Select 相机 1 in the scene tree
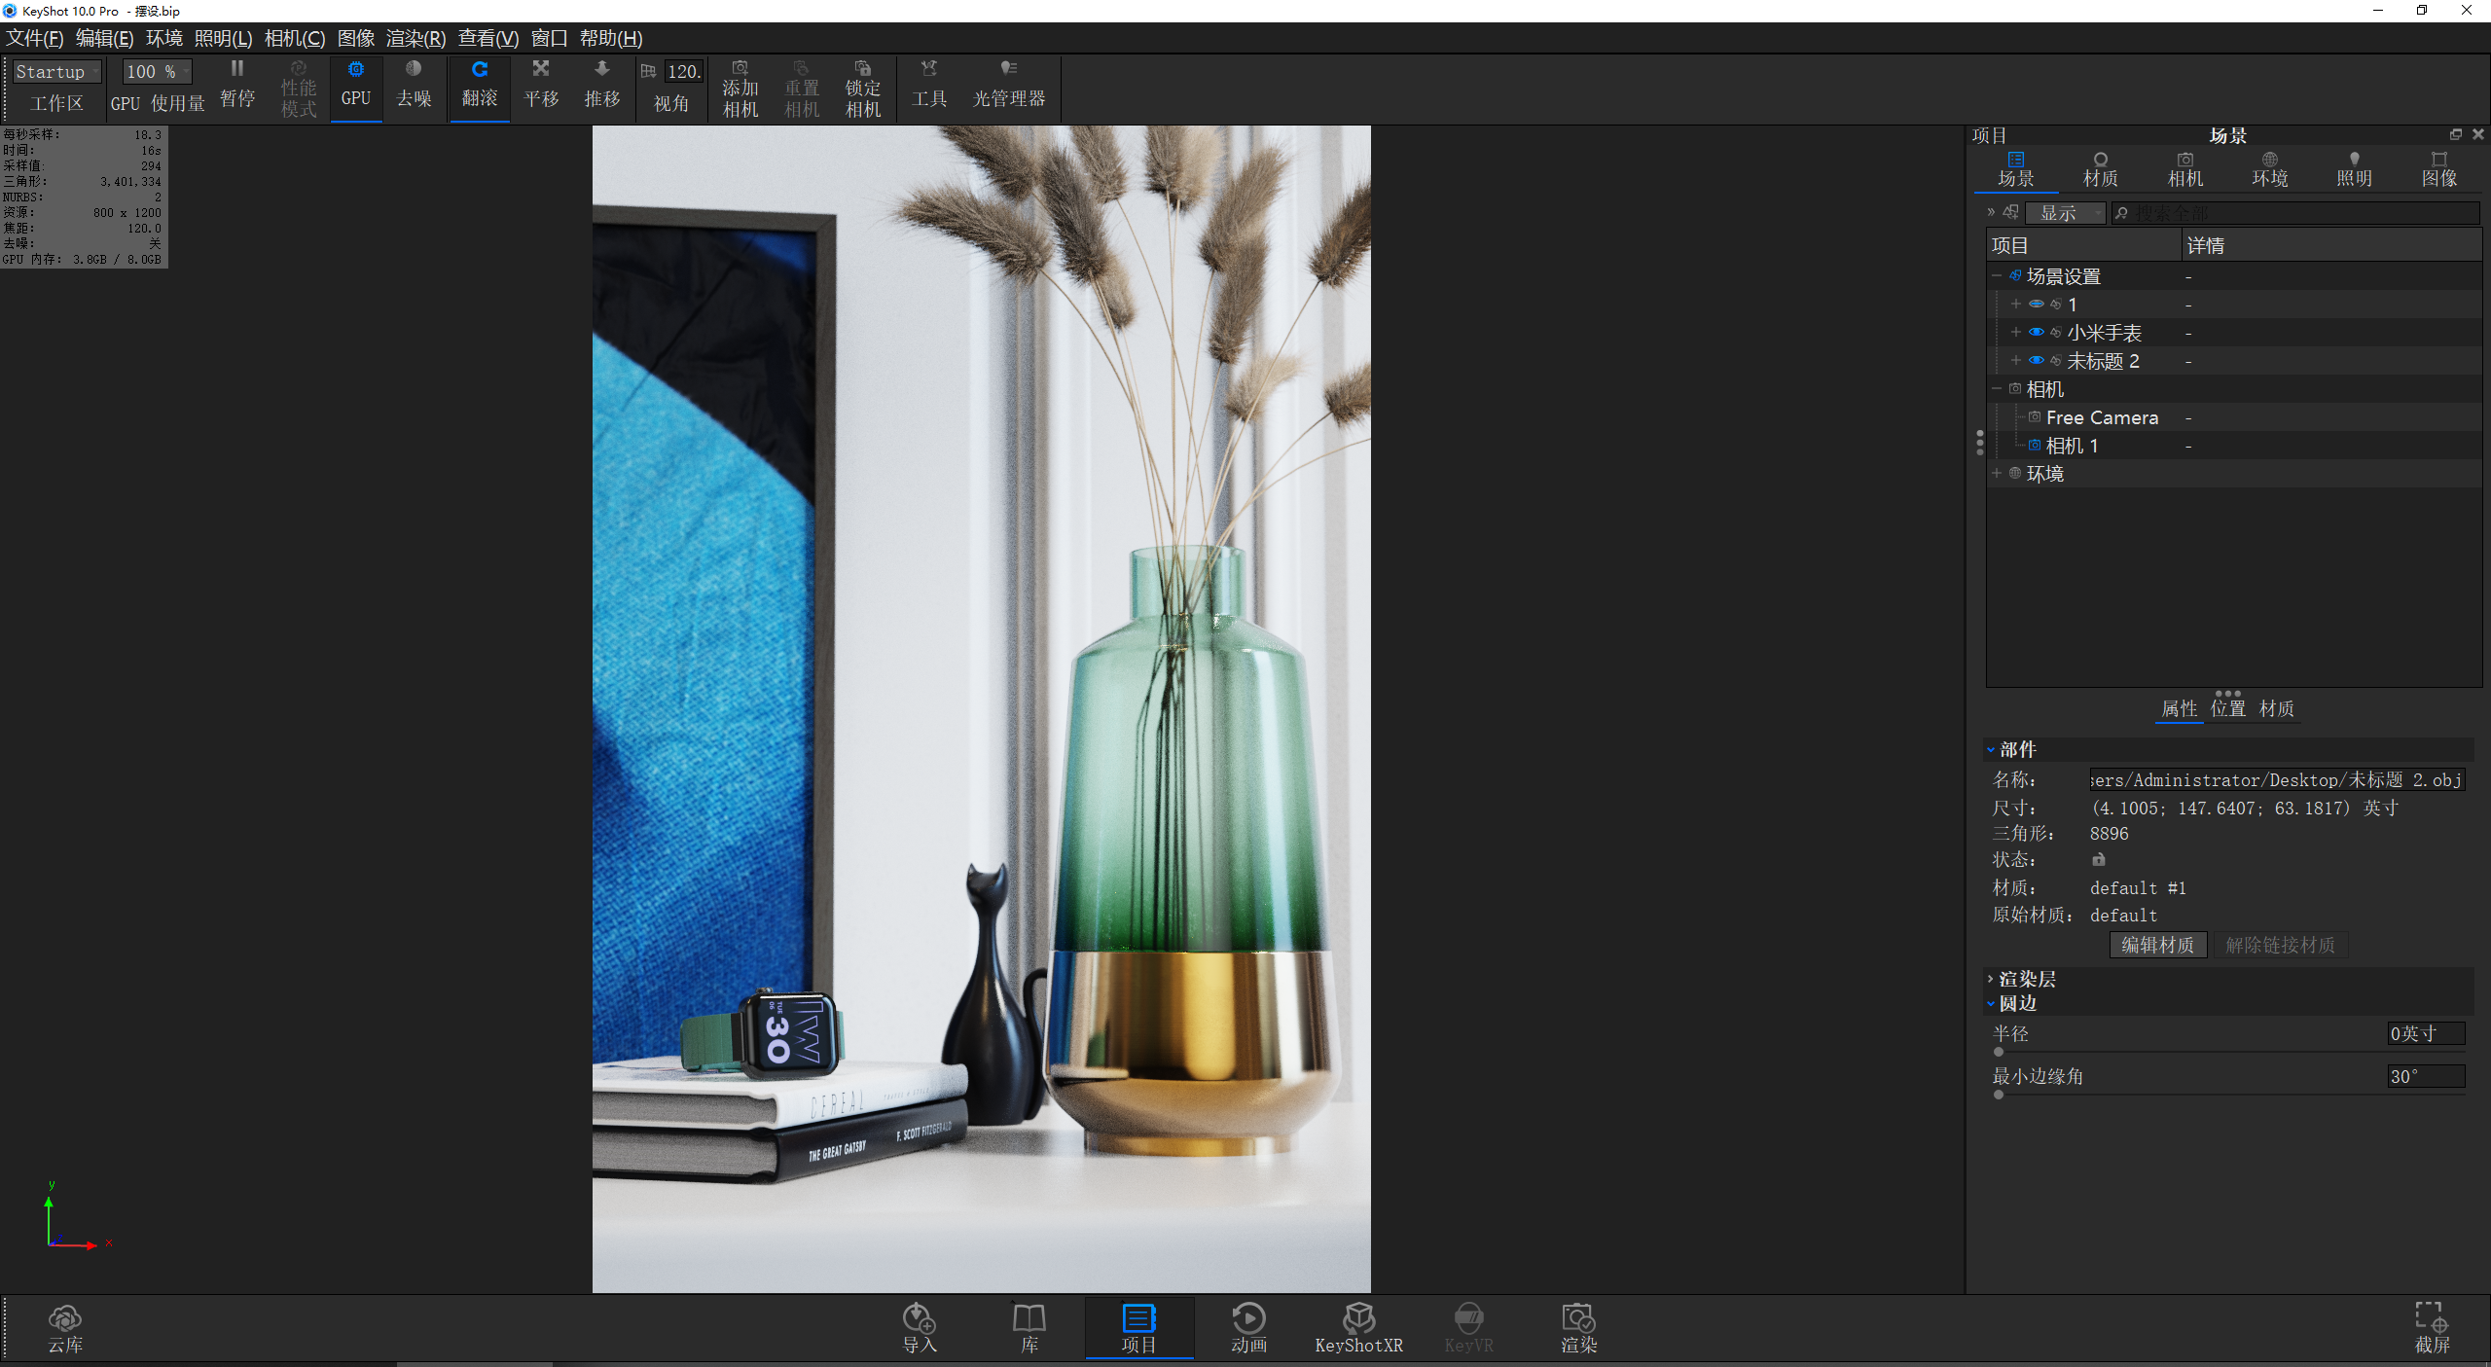The width and height of the screenshot is (2491, 1367). (2072, 446)
